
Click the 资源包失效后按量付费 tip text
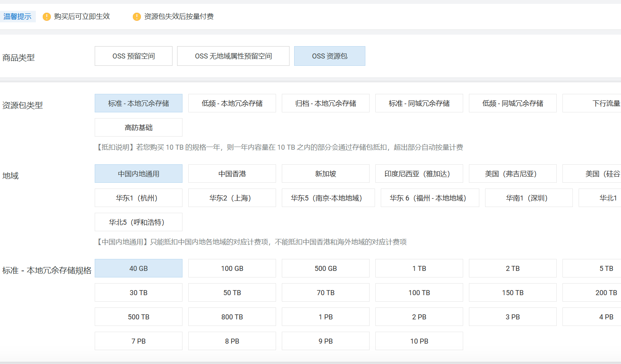coord(179,17)
